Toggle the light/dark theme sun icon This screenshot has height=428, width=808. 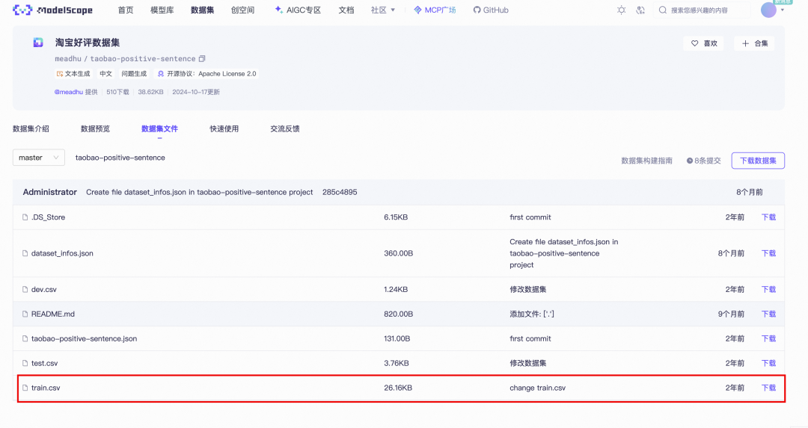click(621, 10)
